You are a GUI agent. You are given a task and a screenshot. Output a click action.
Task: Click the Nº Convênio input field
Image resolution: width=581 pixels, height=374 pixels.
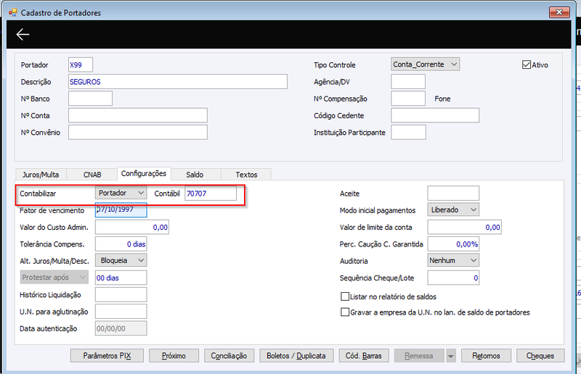(138, 133)
